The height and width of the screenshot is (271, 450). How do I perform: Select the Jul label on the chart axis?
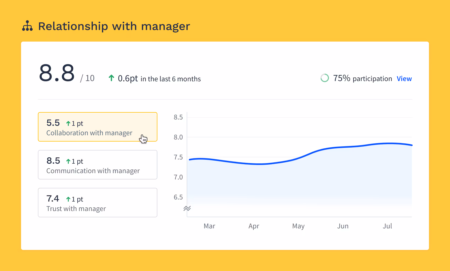point(387,226)
